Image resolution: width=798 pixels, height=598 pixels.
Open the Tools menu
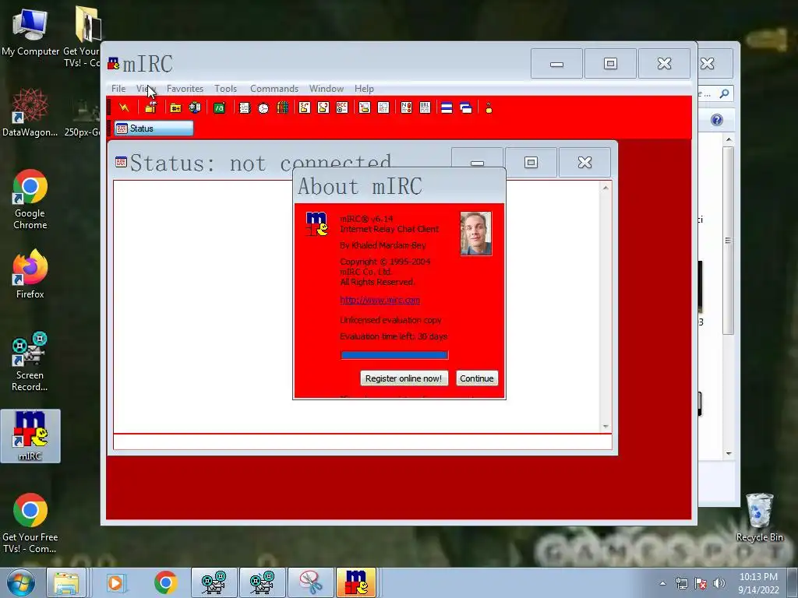[x=225, y=89]
